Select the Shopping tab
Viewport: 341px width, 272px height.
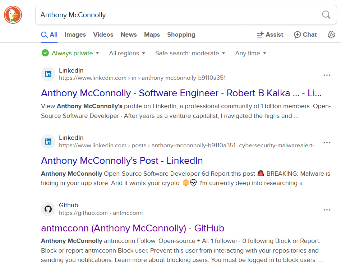[x=181, y=35]
